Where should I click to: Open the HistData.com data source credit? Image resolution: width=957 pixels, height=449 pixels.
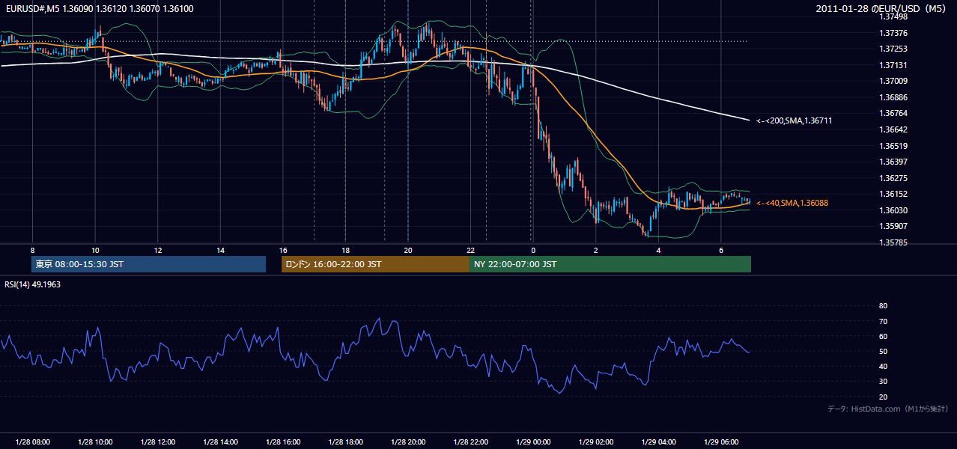(888, 409)
